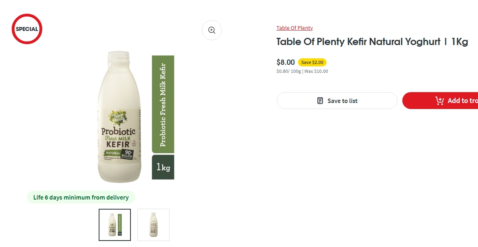Click the Life 6 days minimum from delivery badge

tap(81, 198)
